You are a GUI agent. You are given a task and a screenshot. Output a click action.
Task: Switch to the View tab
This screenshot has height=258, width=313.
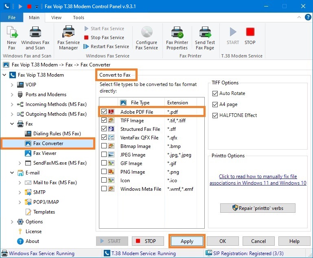tap(56, 18)
